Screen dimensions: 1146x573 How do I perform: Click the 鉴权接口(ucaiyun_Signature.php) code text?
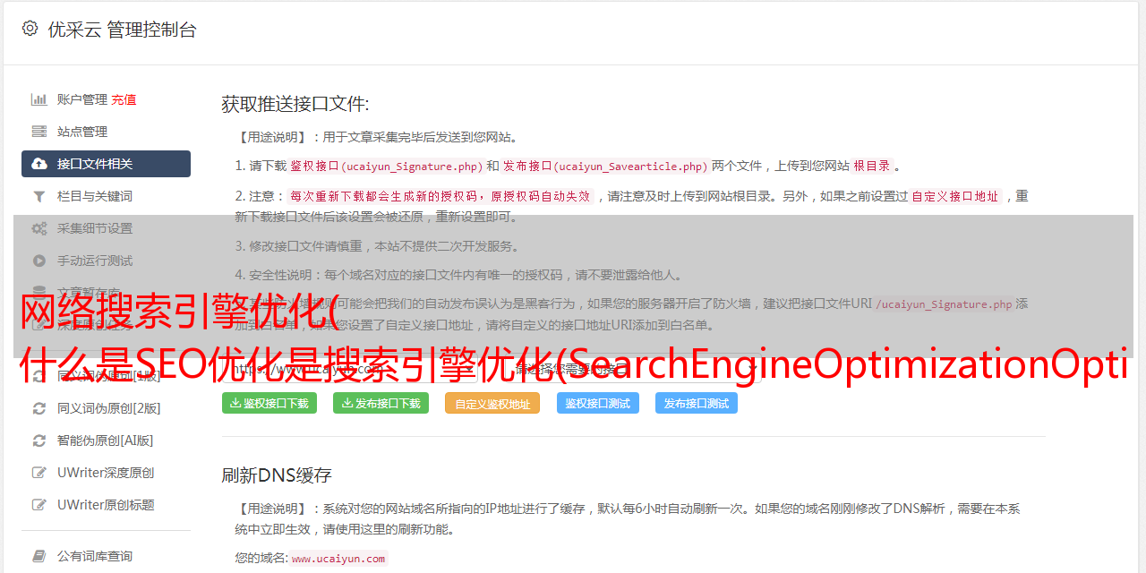pos(387,167)
